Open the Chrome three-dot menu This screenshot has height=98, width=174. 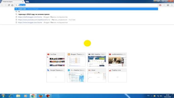click(172, 5)
